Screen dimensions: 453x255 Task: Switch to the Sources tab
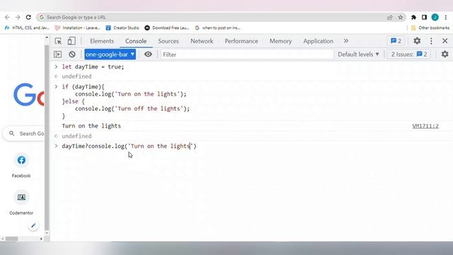coord(168,41)
